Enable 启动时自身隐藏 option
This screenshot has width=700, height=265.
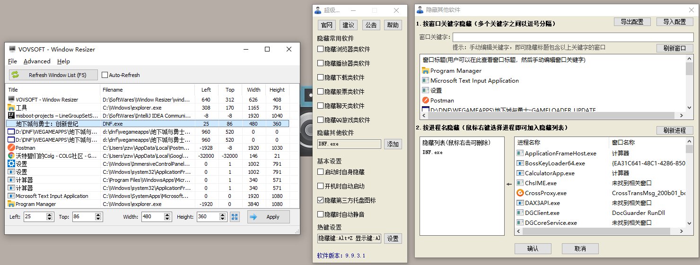click(x=321, y=172)
